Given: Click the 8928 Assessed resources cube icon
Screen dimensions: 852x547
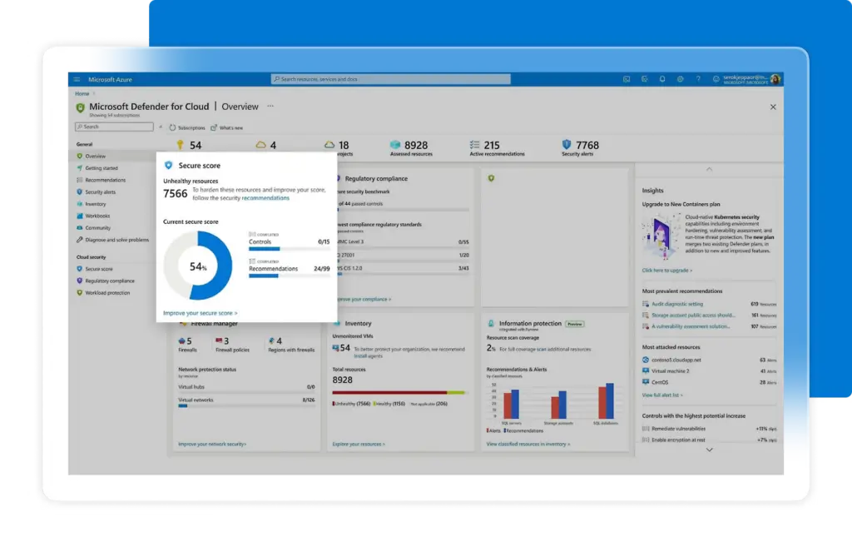Looking at the screenshot, I should [395, 145].
